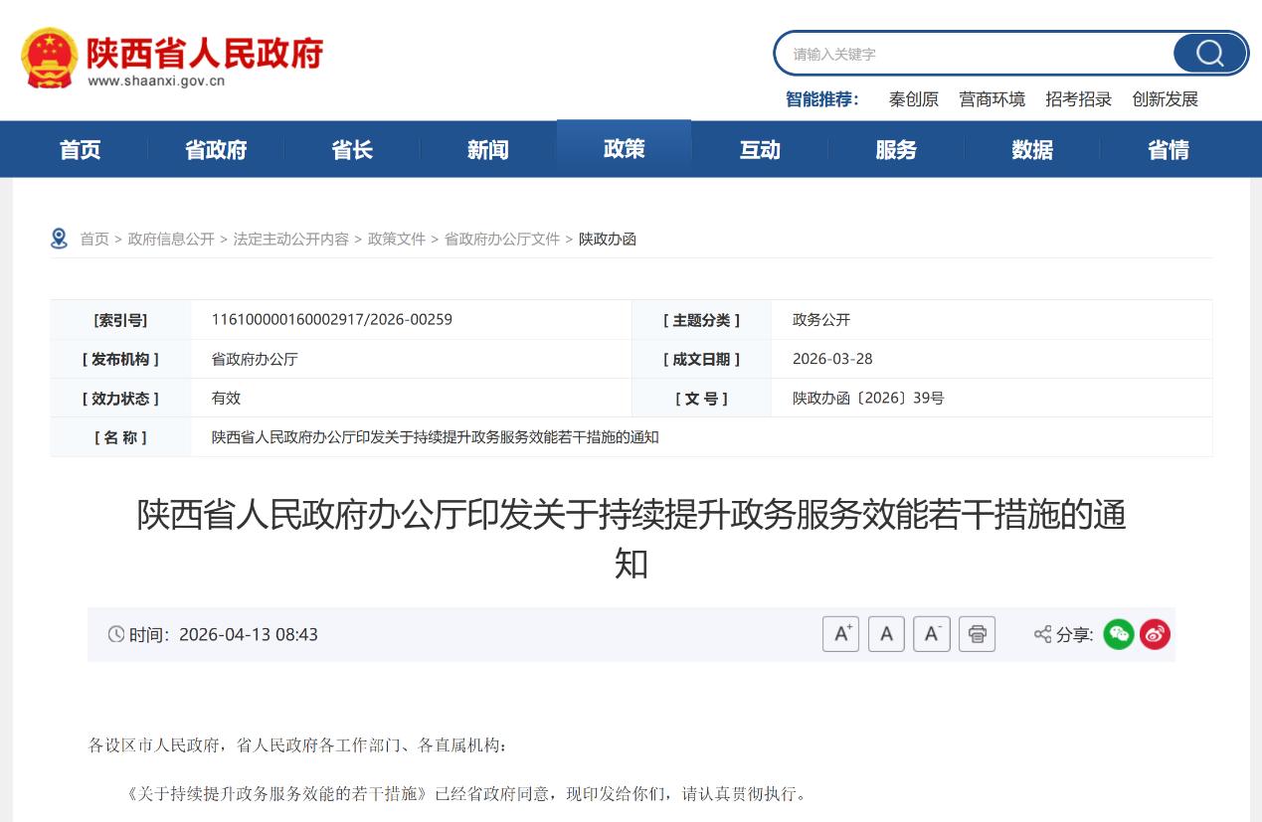Click the publish time 2026-04-13 08:43
Screen dimensions: 1262x822
249,634
